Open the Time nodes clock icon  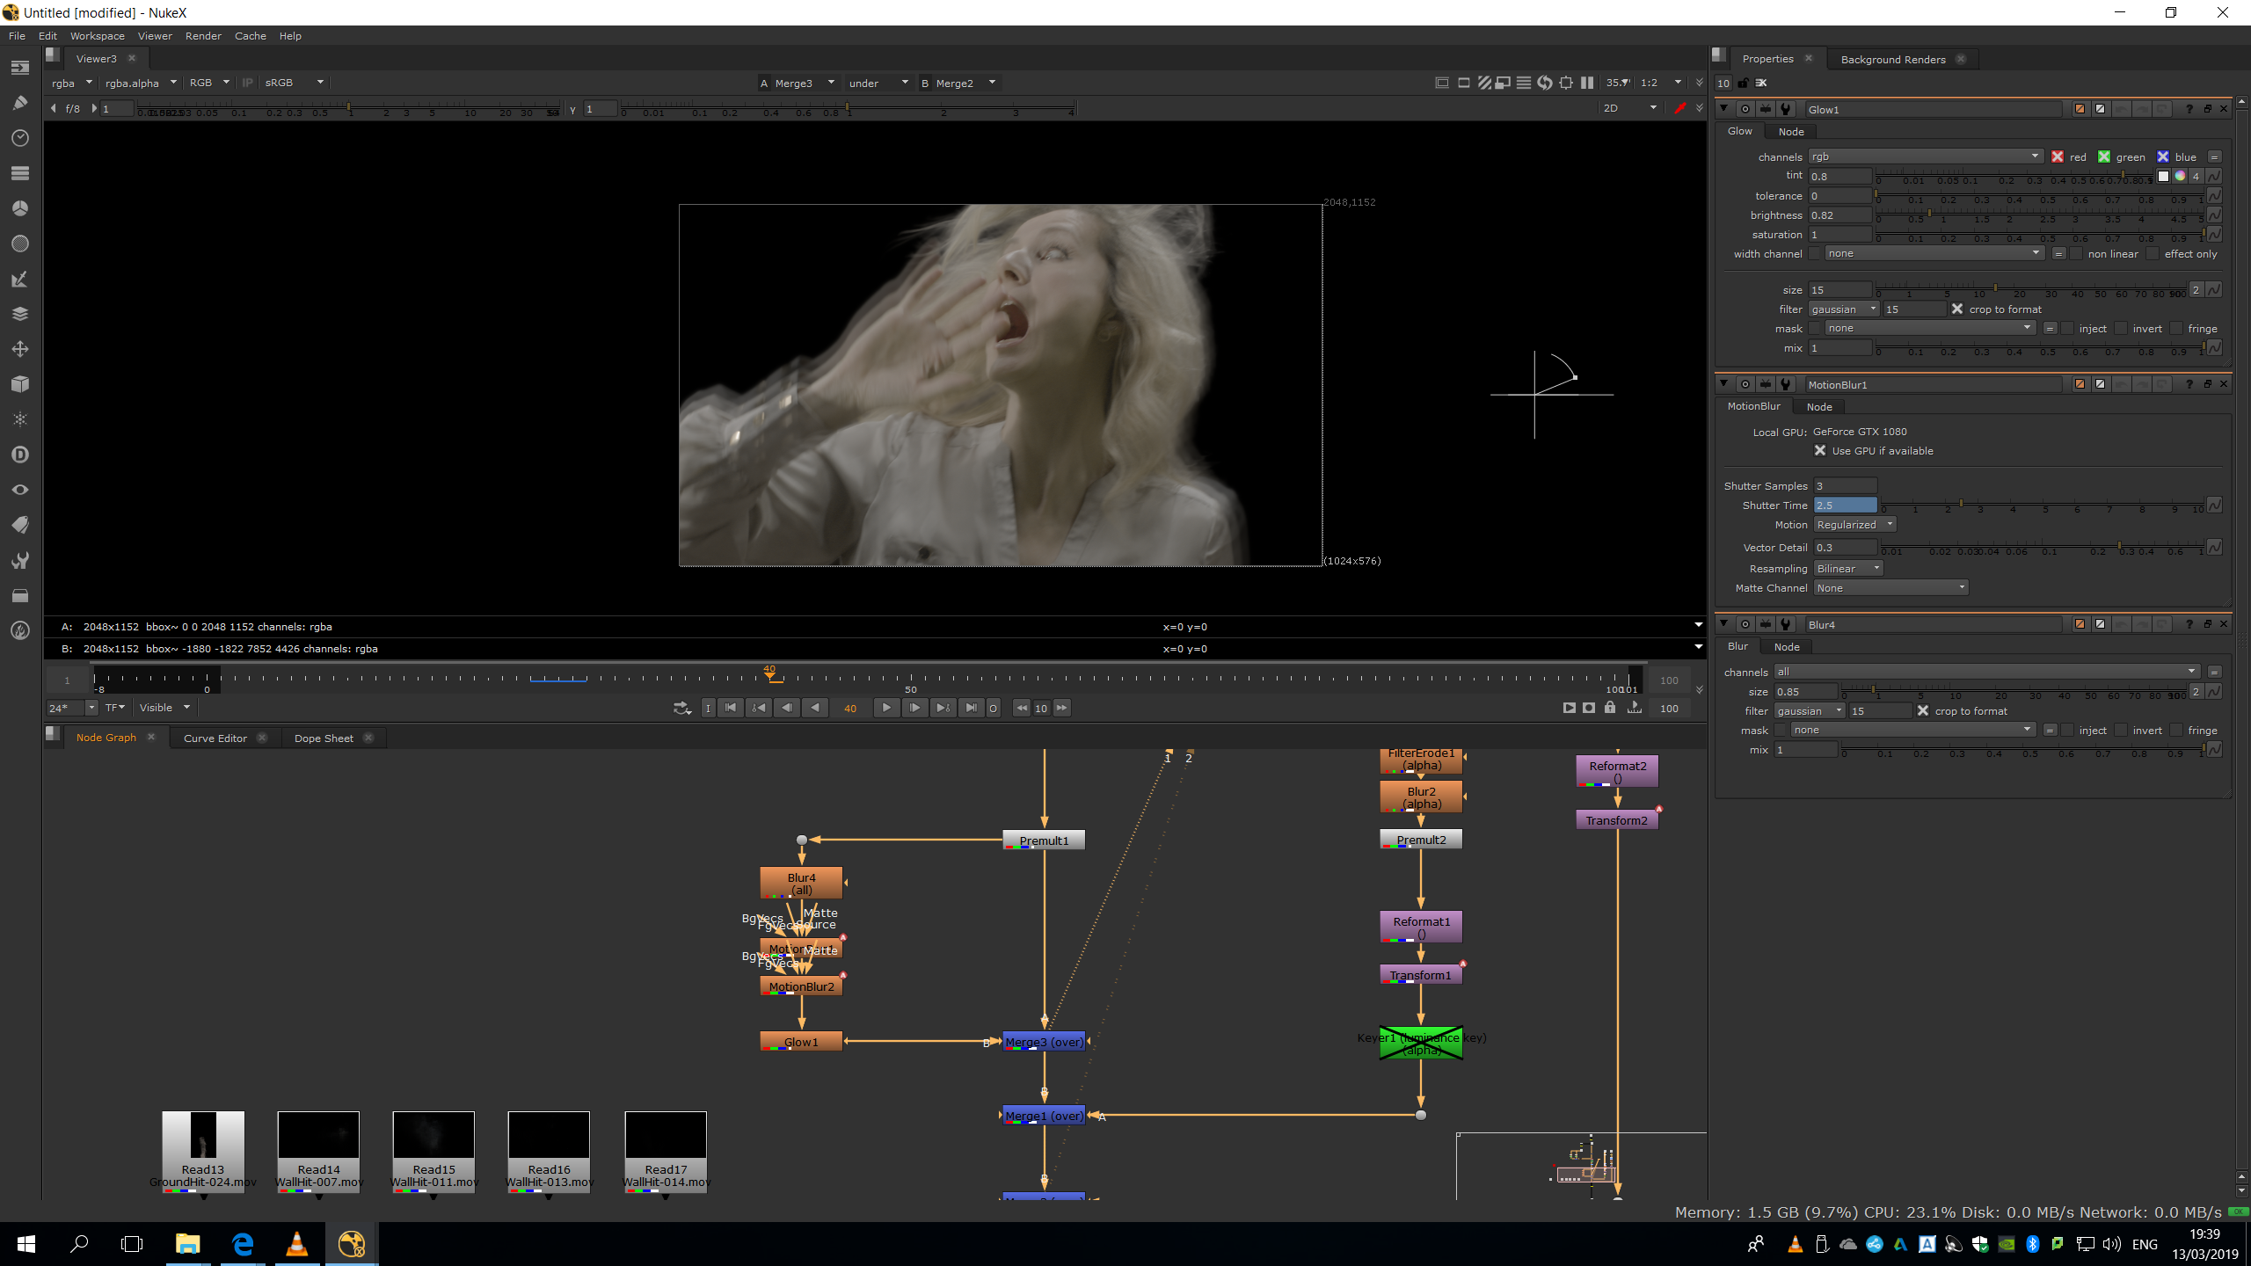click(x=19, y=138)
